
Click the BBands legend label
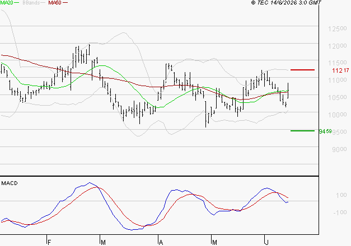[x=31, y=3]
